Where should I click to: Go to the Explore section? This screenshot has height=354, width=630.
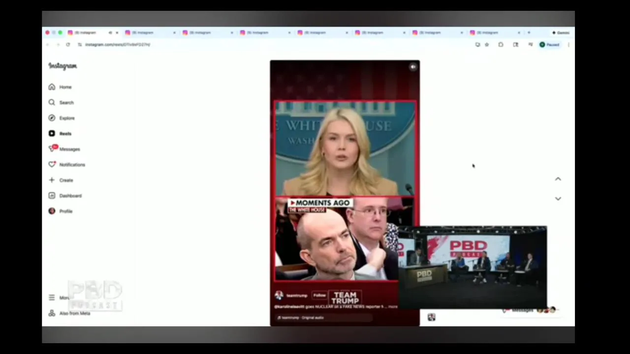[x=62, y=118]
